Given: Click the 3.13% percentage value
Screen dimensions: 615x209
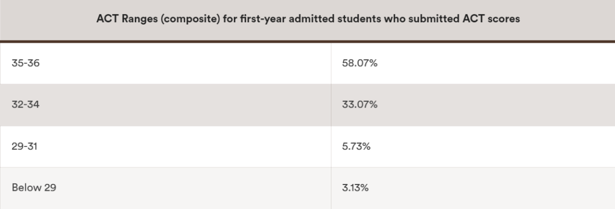Looking at the screenshot, I should point(355,187).
